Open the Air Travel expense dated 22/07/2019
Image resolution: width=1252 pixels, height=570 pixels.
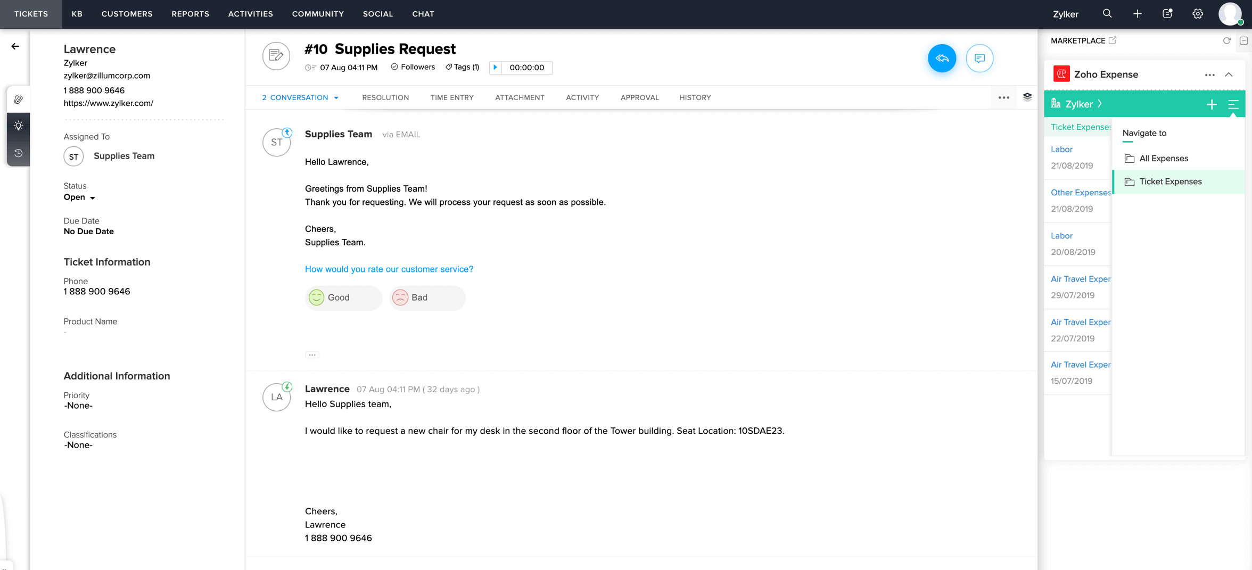(1081, 322)
